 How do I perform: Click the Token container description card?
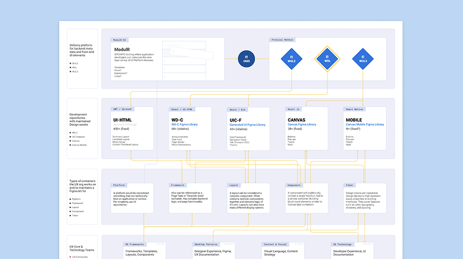[364, 200]
